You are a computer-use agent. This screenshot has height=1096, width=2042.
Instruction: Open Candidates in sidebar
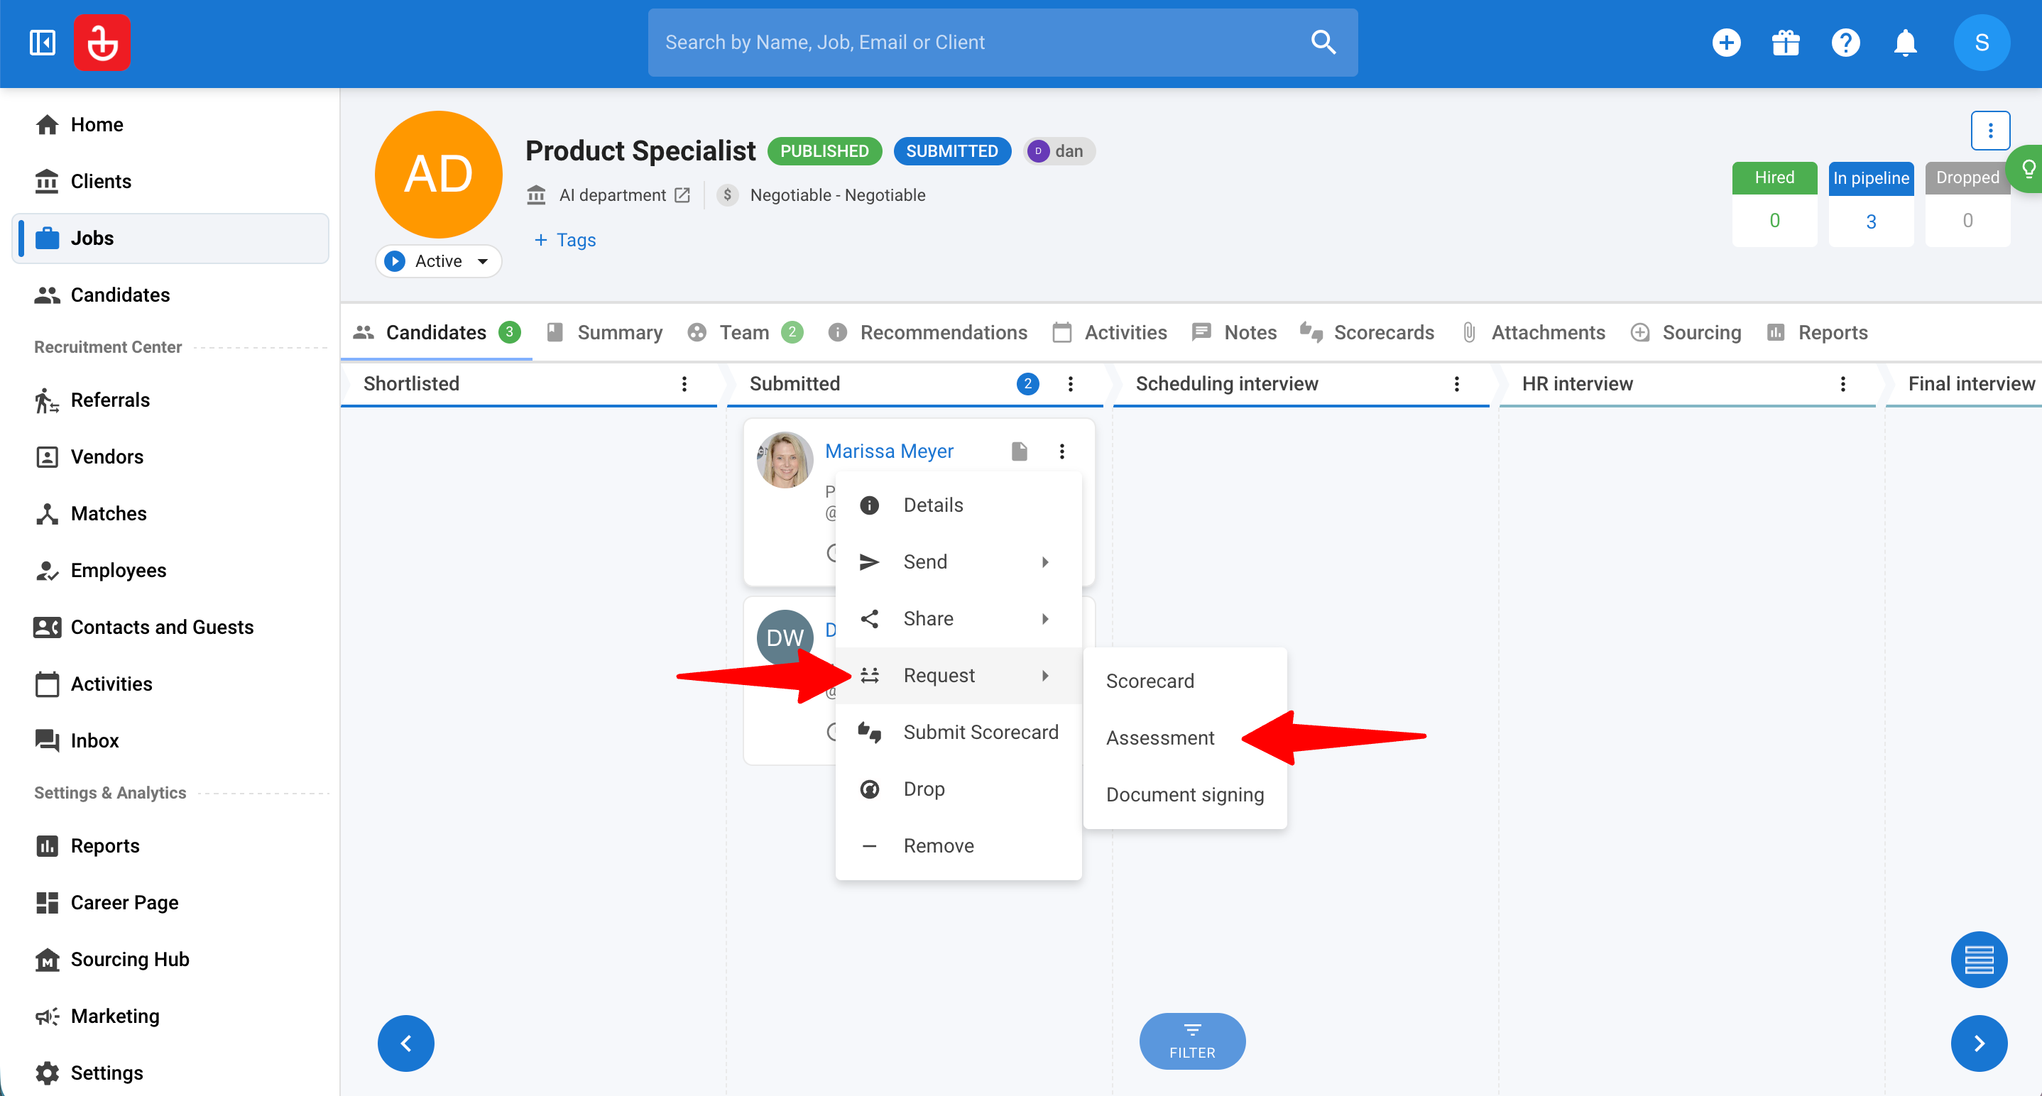tap(170, 295)
